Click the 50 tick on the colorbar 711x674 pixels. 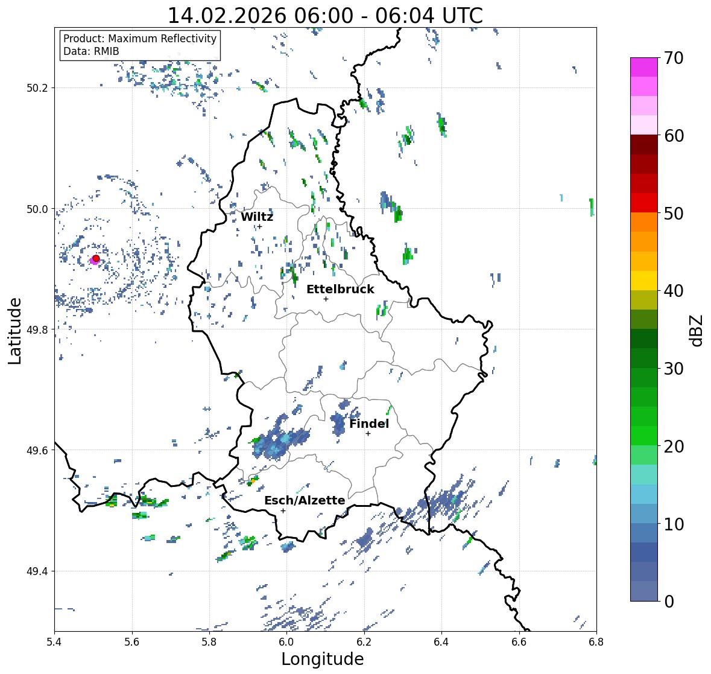tap(674, 213)
